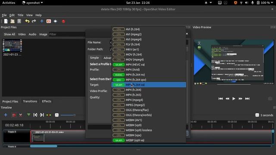Choose OGG (theora/vorbis) target option
The width and height of the screenshot is (276, 155).
[x=149, y=115]
